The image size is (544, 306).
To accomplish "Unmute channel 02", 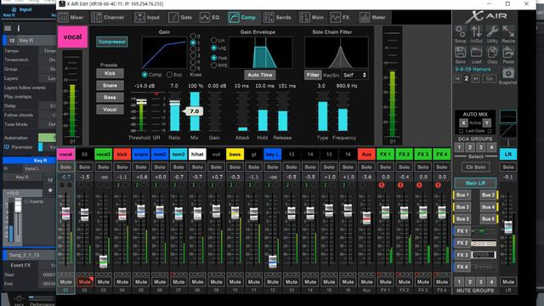I will tap(85, 282).
